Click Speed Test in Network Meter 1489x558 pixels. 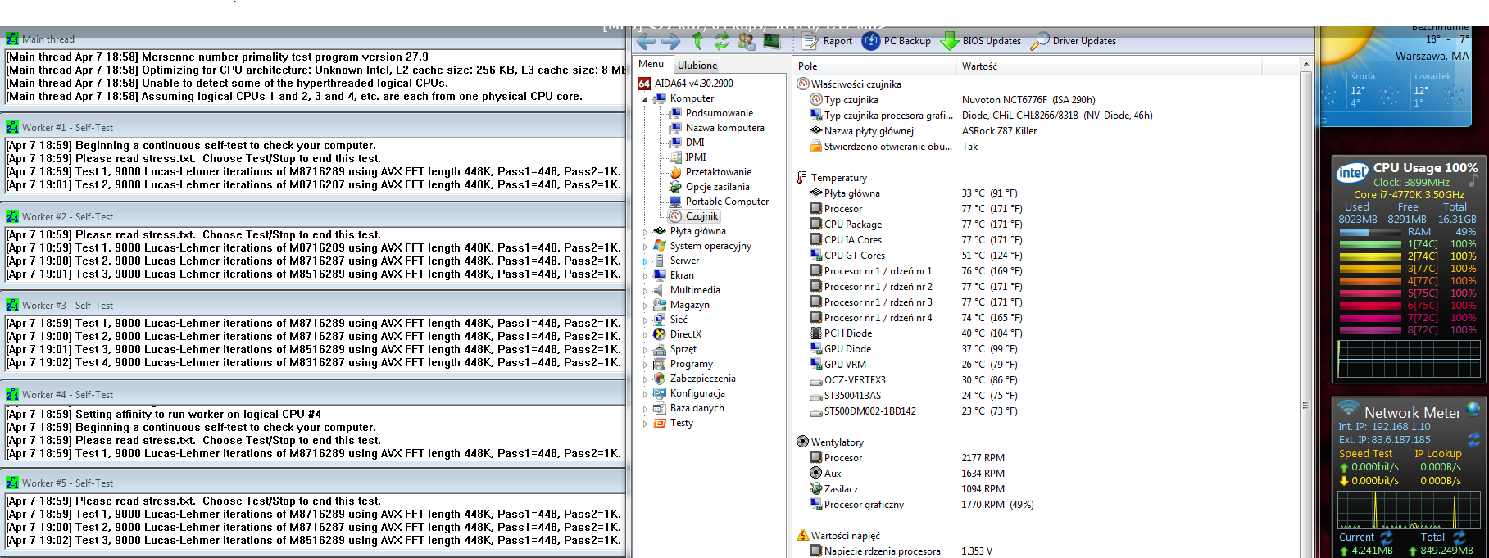tap(1365, 454)
